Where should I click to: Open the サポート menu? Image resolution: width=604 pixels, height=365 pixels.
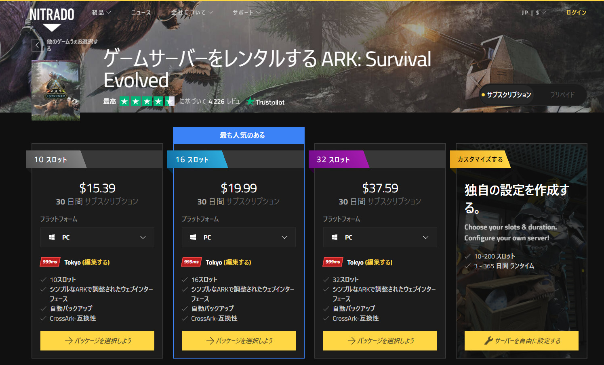tap(246, 13)
